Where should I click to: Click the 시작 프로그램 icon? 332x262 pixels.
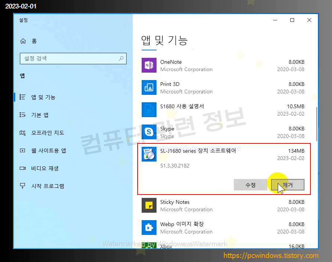click(22, 186)
